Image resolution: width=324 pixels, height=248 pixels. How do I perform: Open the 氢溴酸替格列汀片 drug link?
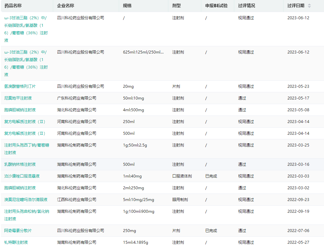click(20, 86)
